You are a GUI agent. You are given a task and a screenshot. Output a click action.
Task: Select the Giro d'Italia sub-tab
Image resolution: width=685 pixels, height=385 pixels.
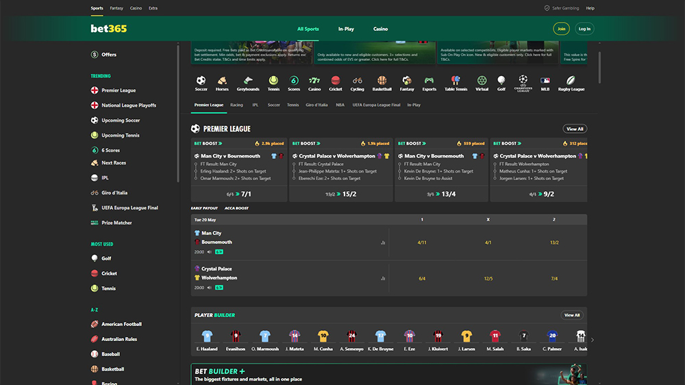(316, 105)
